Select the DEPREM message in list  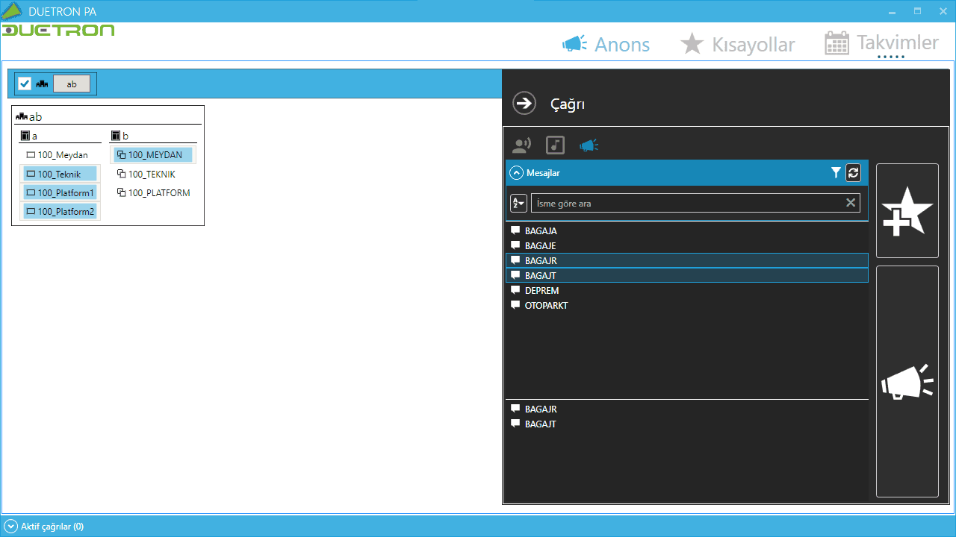[541, 291]
